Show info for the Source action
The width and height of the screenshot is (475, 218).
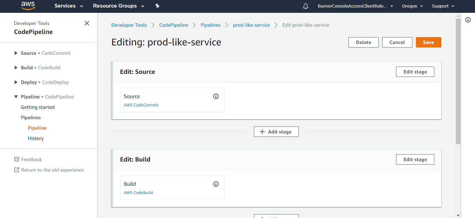216,96
